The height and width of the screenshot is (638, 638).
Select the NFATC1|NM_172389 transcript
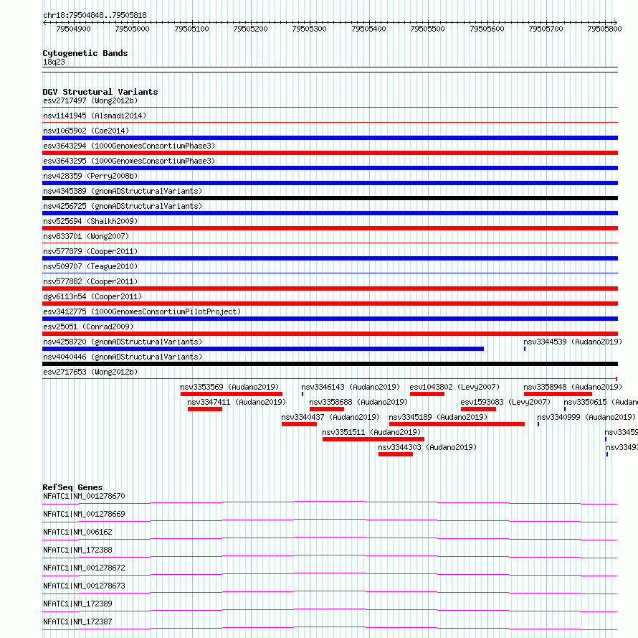pyautogui.click(x=77, y=604)
